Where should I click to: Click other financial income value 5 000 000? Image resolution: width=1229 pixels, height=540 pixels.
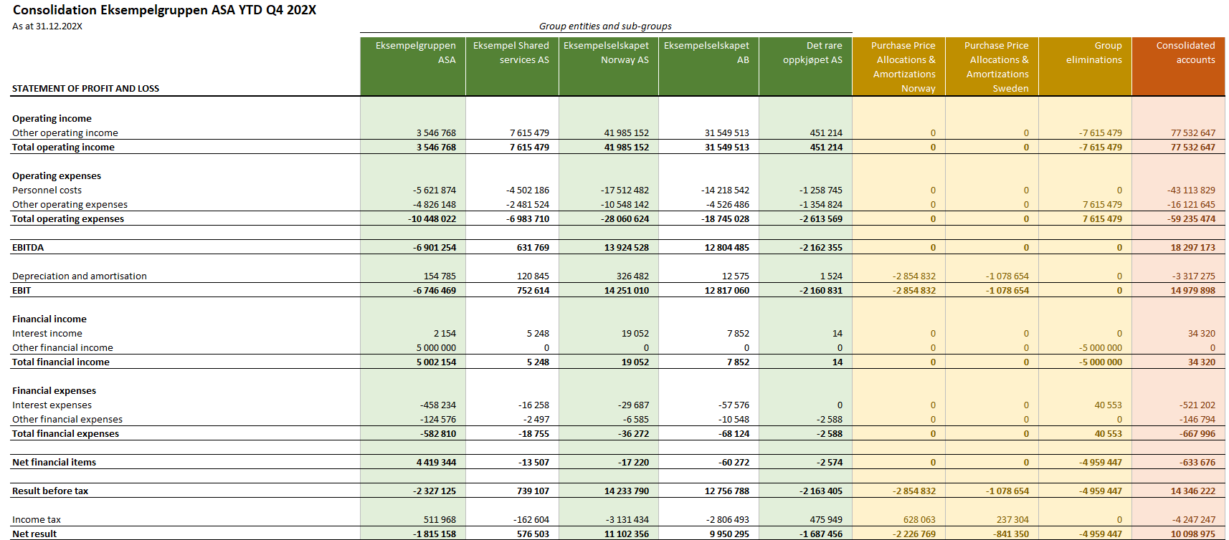tap(436, 348)
